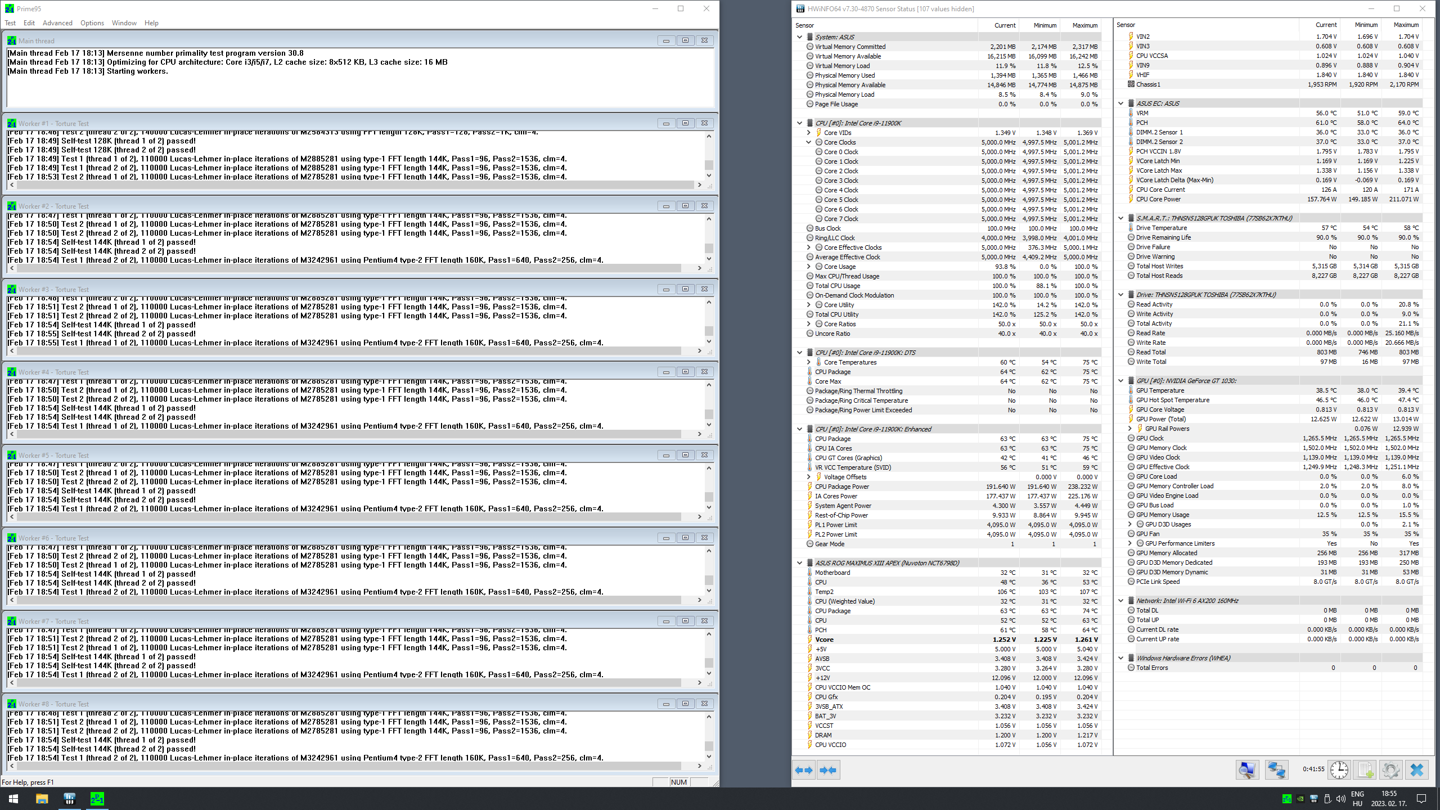Viewport: 1440px width, 810px height.
Task: Click the safely remove USB tray icon
Action: (x=1327, y=799)
